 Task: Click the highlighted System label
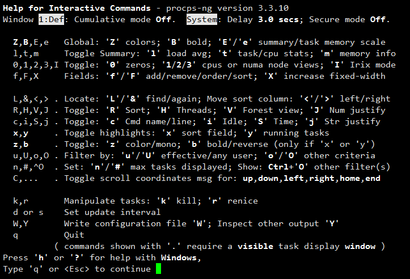(x=201, y=20)
